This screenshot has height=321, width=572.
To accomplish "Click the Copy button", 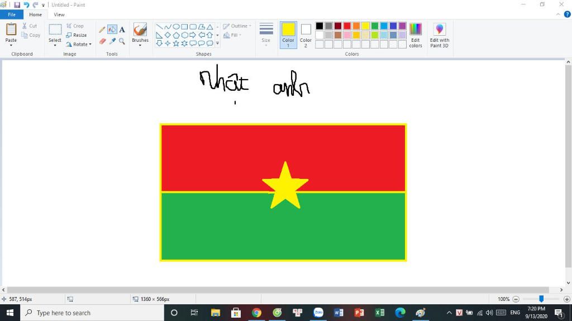I will tap(31, 35).
